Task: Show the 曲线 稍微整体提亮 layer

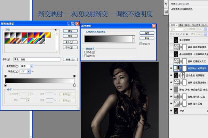Action: pyautogui.click(x=171, y=47)
